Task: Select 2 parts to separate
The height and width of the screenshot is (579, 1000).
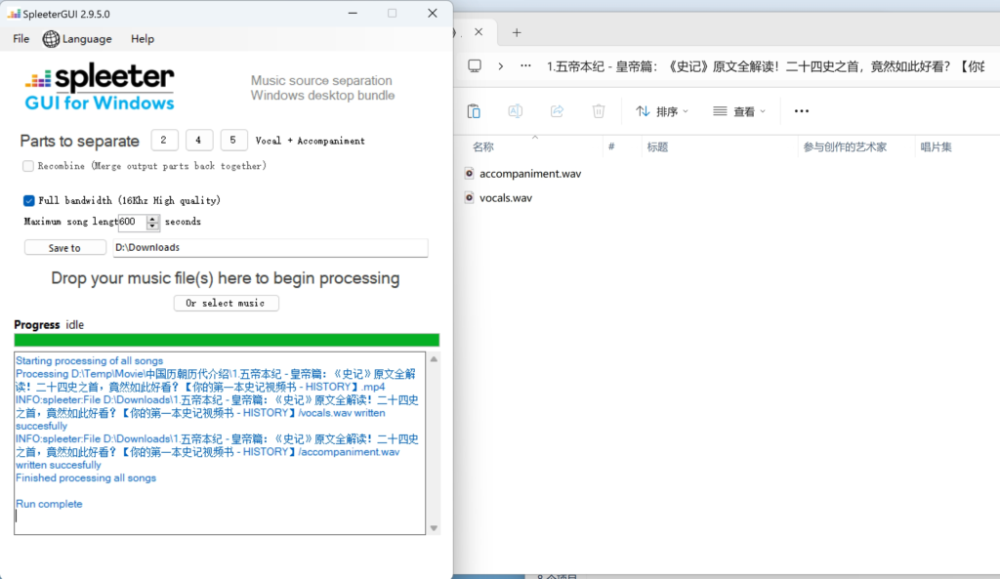Action: coord(164,141)
